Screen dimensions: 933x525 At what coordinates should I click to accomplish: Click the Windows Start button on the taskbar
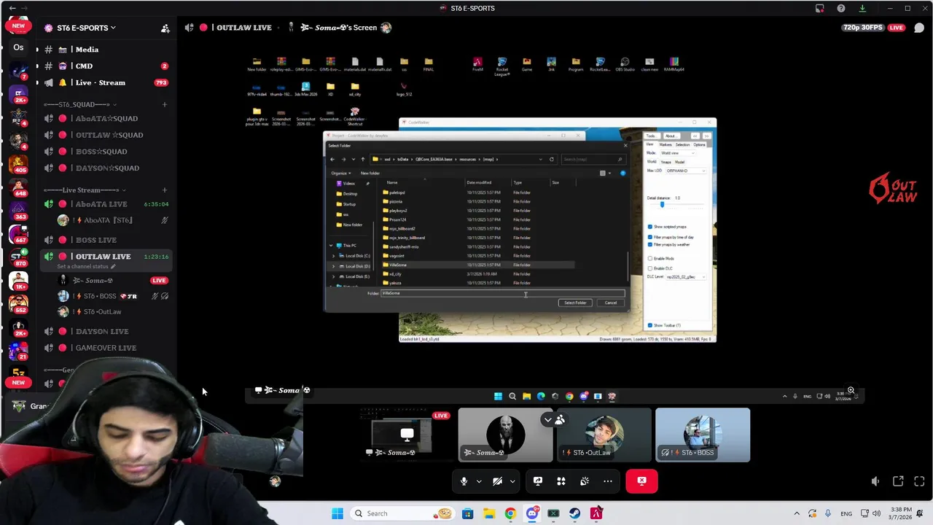coord(337,513)
